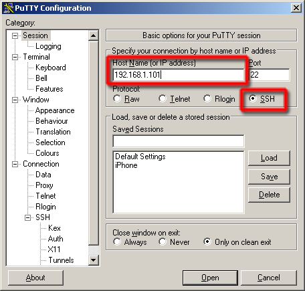Open the Features category
This screenshot has width=305, height=291.
[49, 89]
